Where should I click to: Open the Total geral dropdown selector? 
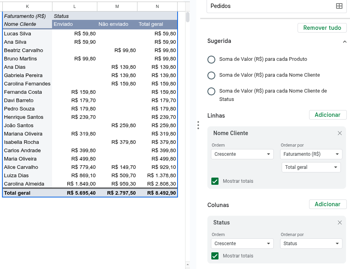(x=311, y=167)
